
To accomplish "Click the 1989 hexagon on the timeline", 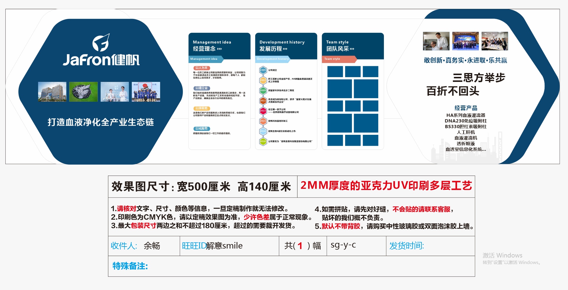I will (x=263, y=70).
